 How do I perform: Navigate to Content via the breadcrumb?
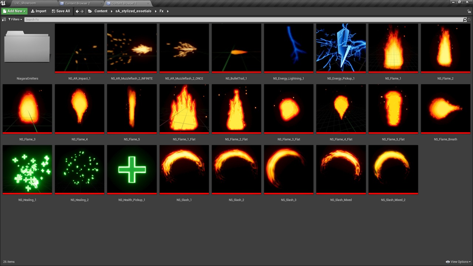tap(101, 11)
